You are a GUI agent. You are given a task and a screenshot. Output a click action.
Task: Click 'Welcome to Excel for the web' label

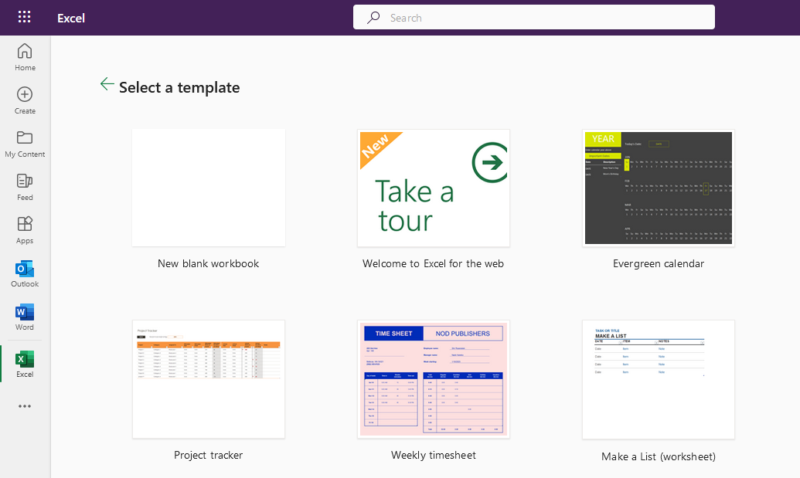pos(433,263)
